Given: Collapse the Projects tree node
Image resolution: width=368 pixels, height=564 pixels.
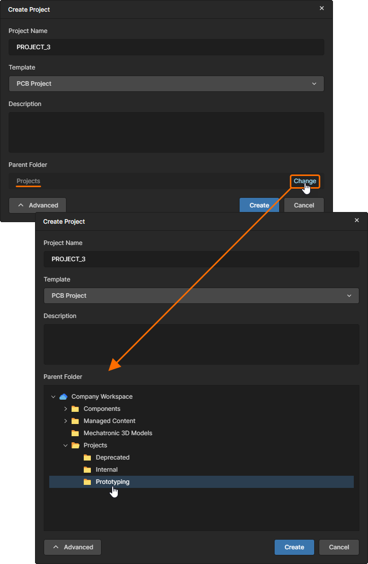Looking at the screenshot, I should point(65,445).
